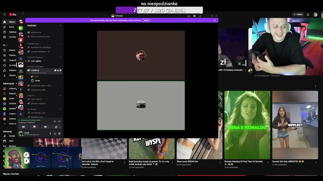Open Discord soundboard button

pos(56,127)
